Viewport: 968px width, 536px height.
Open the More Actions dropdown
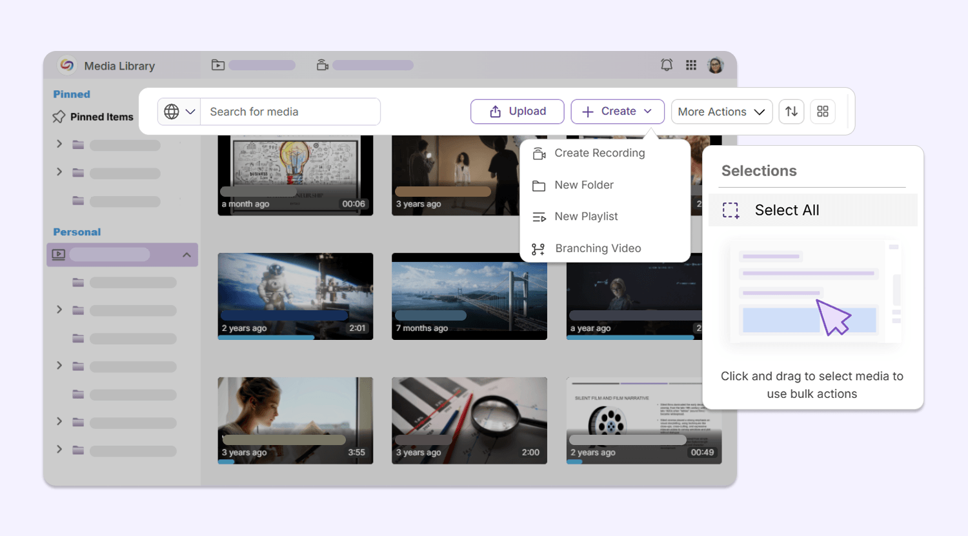pos(721,112)
